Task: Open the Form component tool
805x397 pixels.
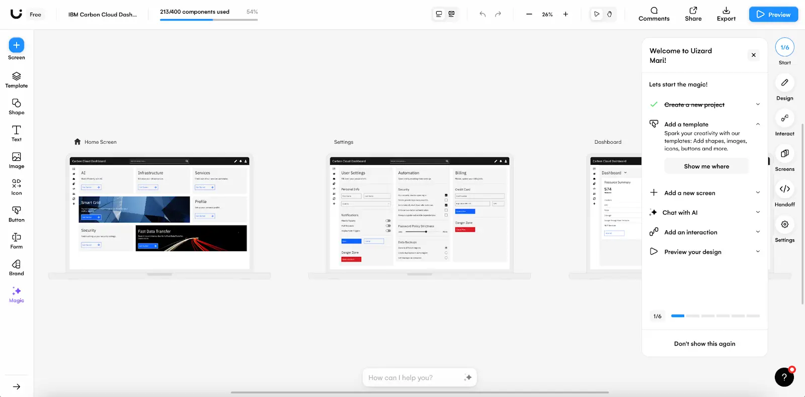Action: coord(17,241)
